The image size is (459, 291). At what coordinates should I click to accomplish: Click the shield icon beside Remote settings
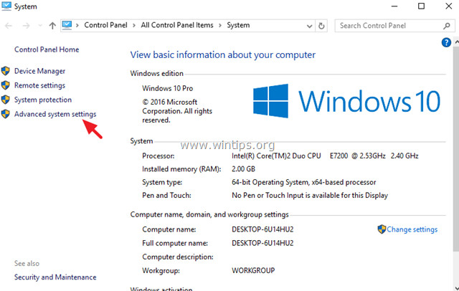click(5, 85)
